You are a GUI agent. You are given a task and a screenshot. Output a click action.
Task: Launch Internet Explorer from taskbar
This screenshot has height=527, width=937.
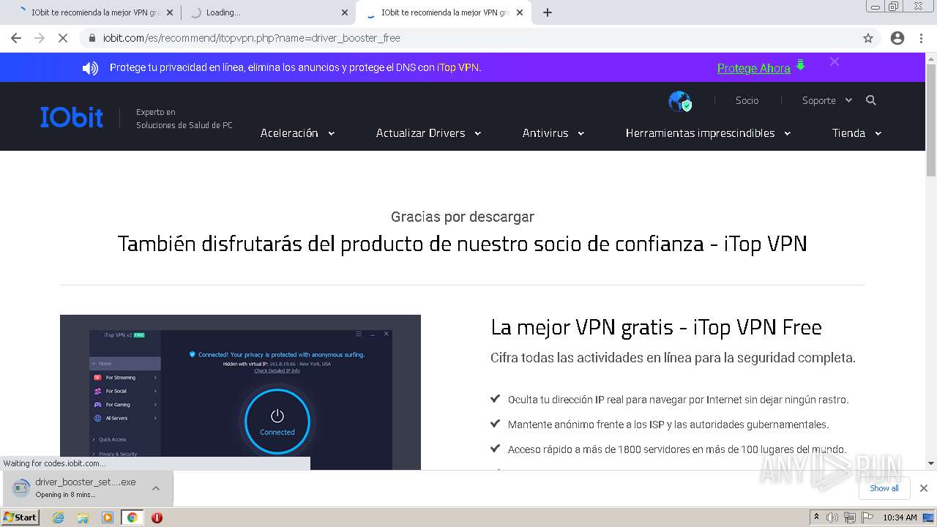click(x=58, y=517)
